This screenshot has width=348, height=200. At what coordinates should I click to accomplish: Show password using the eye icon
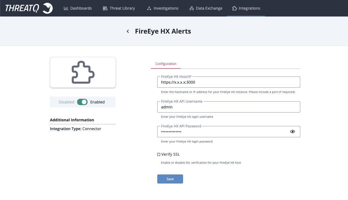293,131
